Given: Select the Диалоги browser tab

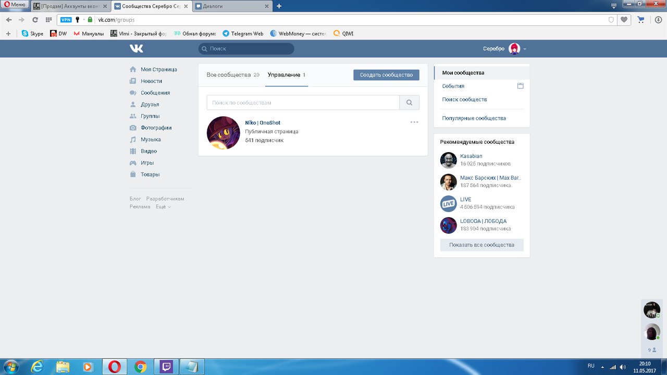Looking at the screenshot, I should [232, 6].
